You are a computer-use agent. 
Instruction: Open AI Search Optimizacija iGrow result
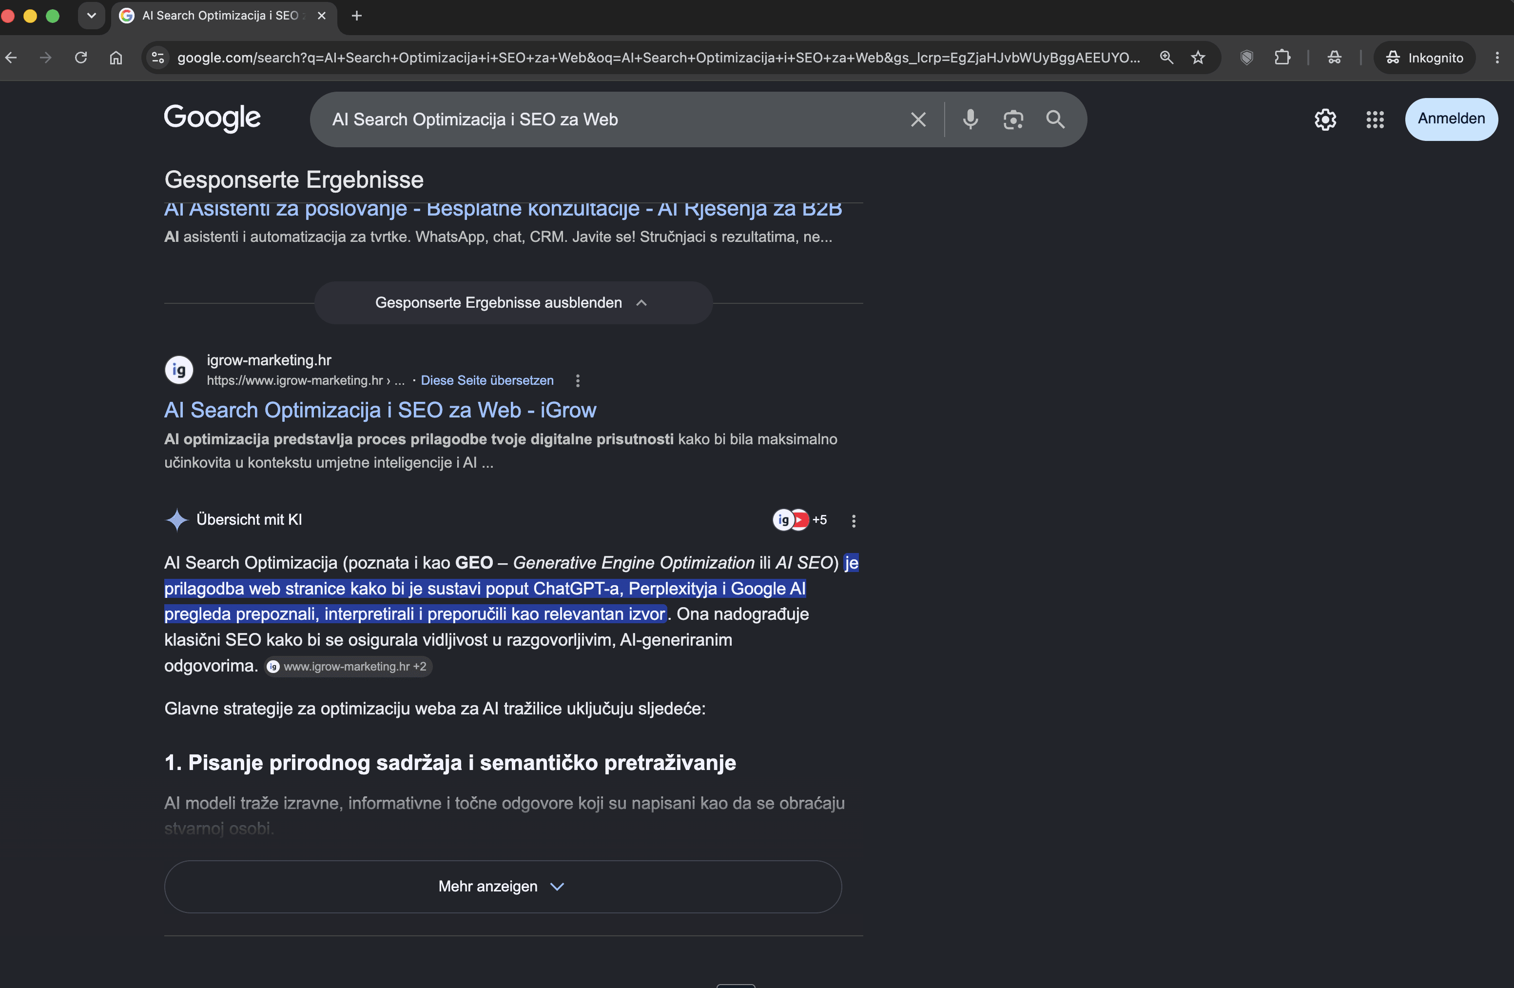pos(380,410)
